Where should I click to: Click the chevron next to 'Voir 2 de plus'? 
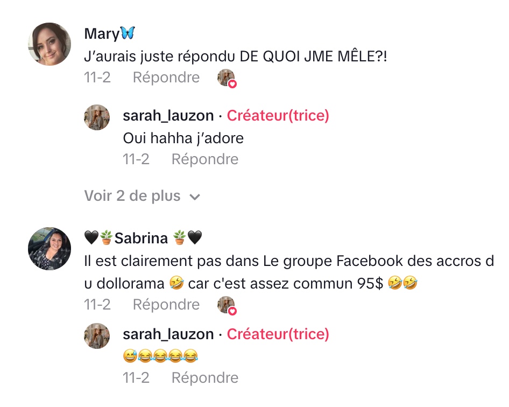(195, 197)
